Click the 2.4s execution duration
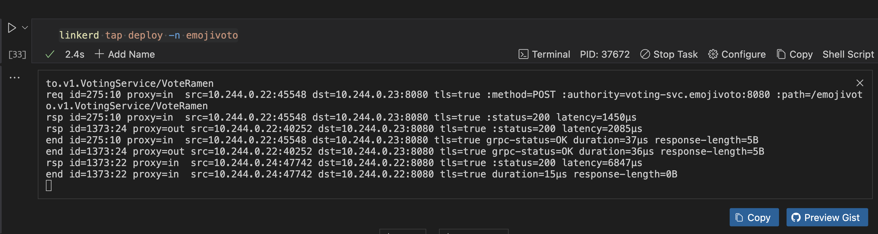The width and height of the screenshot is (878, 234). (x=75, y=54)
